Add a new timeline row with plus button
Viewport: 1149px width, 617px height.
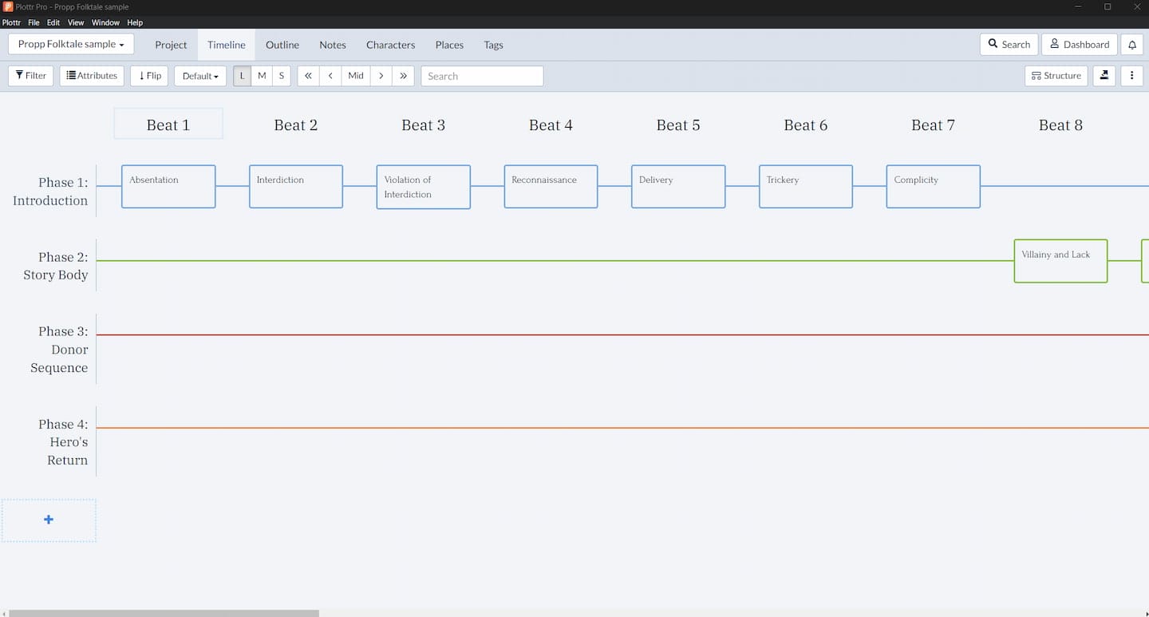(49, 520)
